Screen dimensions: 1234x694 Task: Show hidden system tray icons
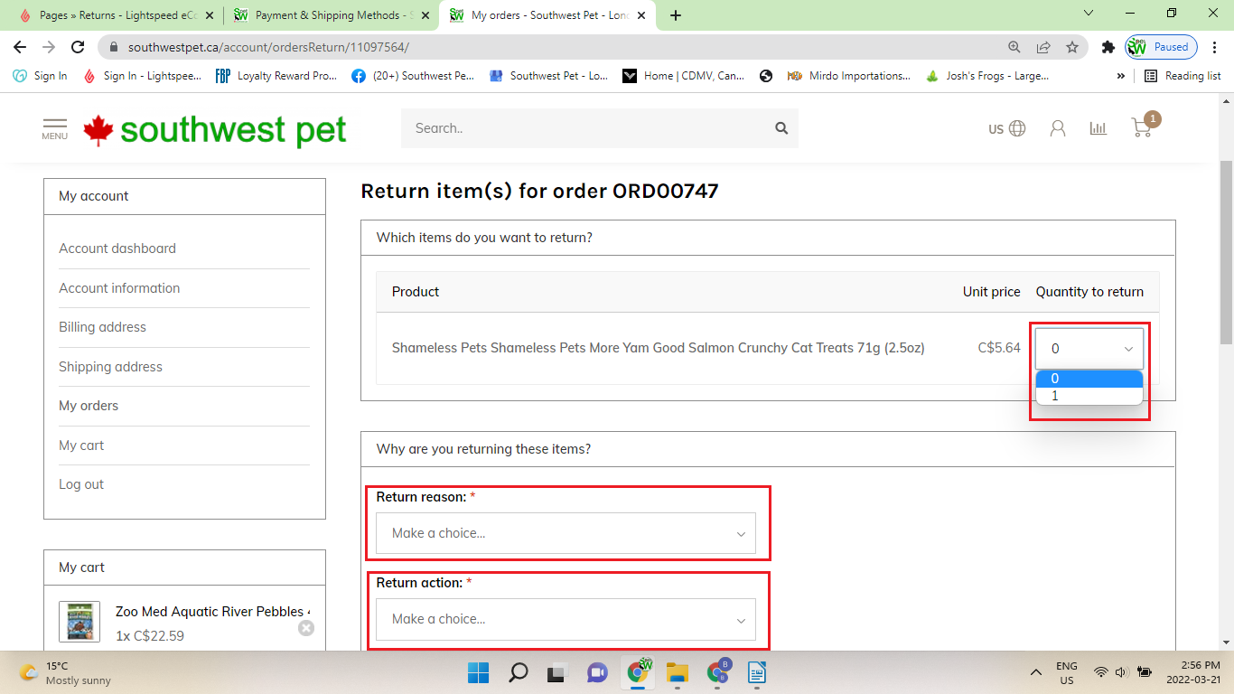pos(1036,672)
